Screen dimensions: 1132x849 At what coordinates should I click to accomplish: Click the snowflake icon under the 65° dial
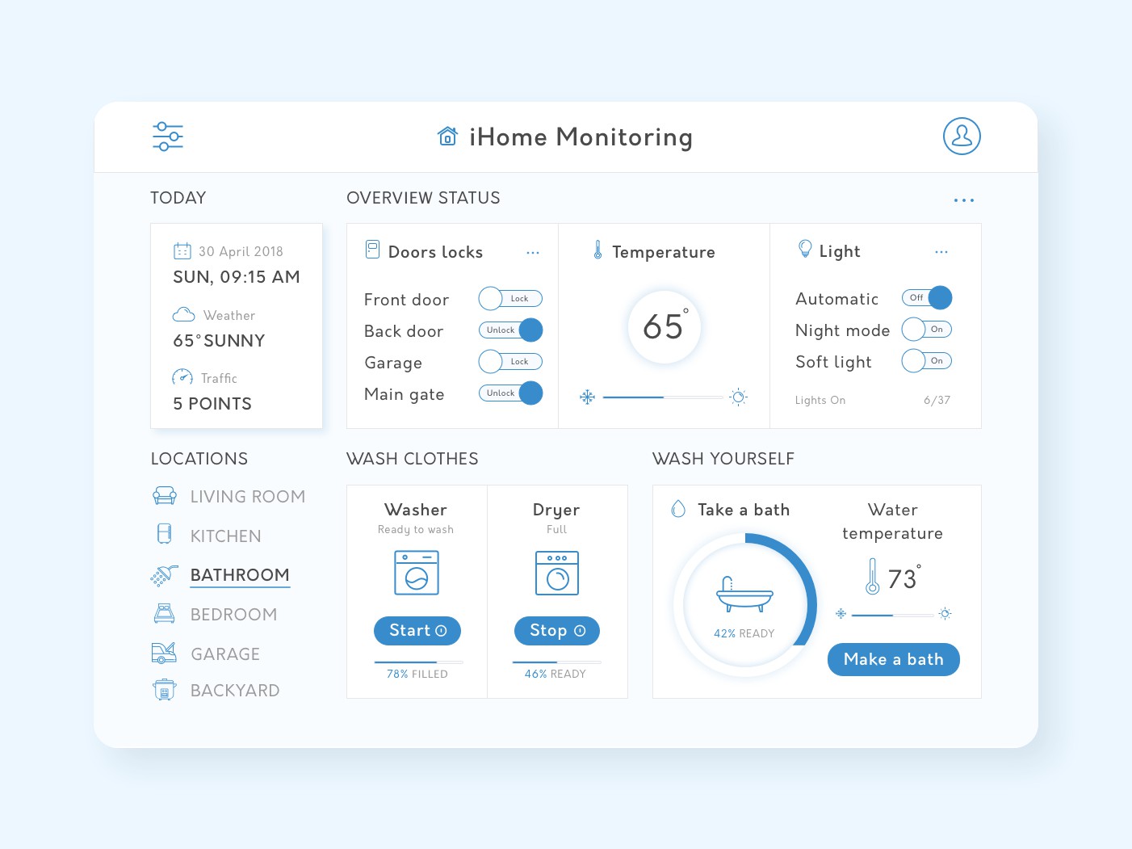click(x=587, y=397)
